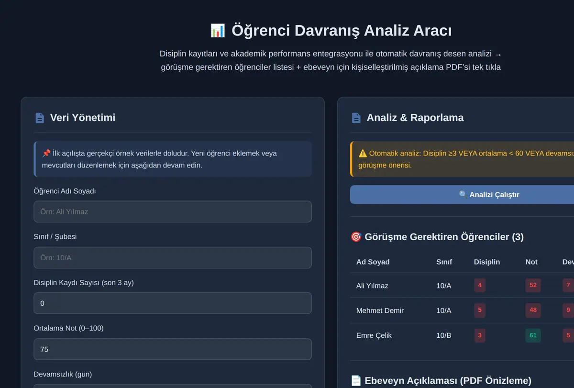The height and width of the screenshot is (388, 574).
Task: Focus the Öğrenci Adı Soyadı input field
Action: (173, 211)
